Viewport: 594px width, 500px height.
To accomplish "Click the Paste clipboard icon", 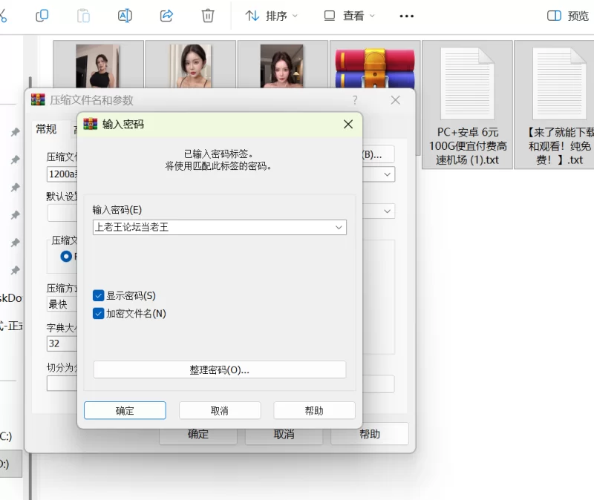I will point(84,16).
